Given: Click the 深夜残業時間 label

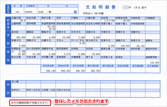Looking at the screenshot, I should (63, 24).
